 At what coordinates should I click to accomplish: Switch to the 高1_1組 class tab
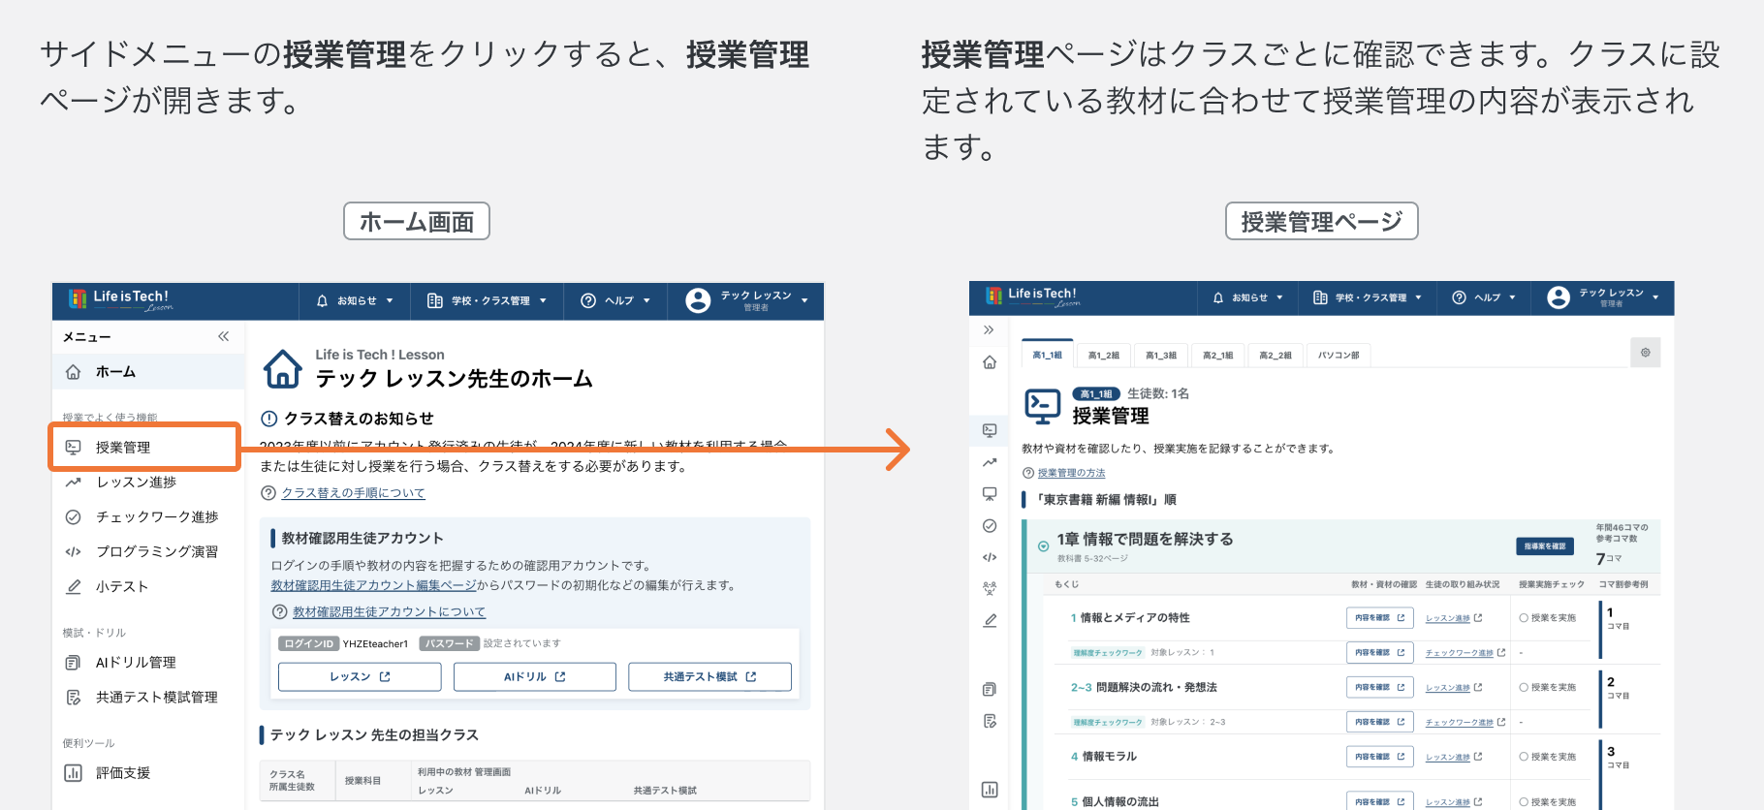(1048, 355)
